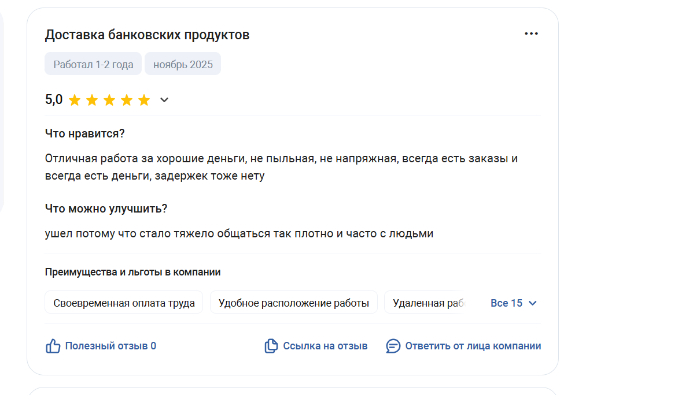
Task: Click the copy icon beside Ссылка на отзыв
Action: (x=271, y=346)
